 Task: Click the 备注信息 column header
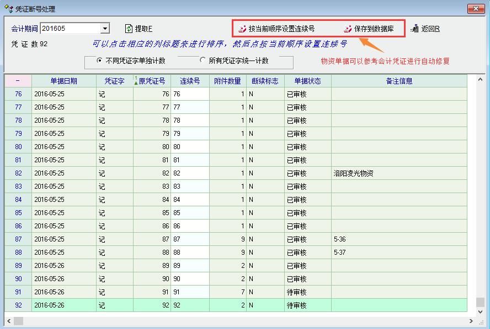click(399, 81)
